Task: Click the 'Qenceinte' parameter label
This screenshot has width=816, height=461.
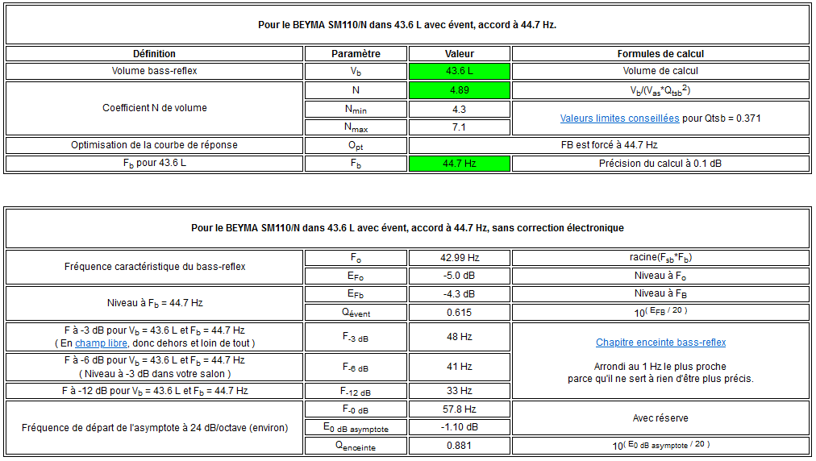Action: [x=356, y=446]
